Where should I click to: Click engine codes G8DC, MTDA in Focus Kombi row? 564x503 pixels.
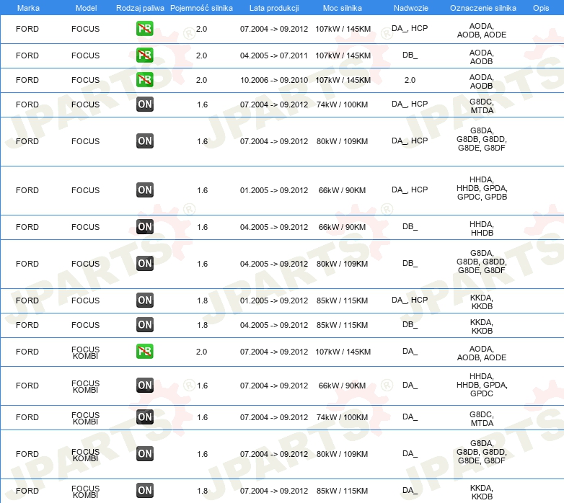(x=482, y=419)
